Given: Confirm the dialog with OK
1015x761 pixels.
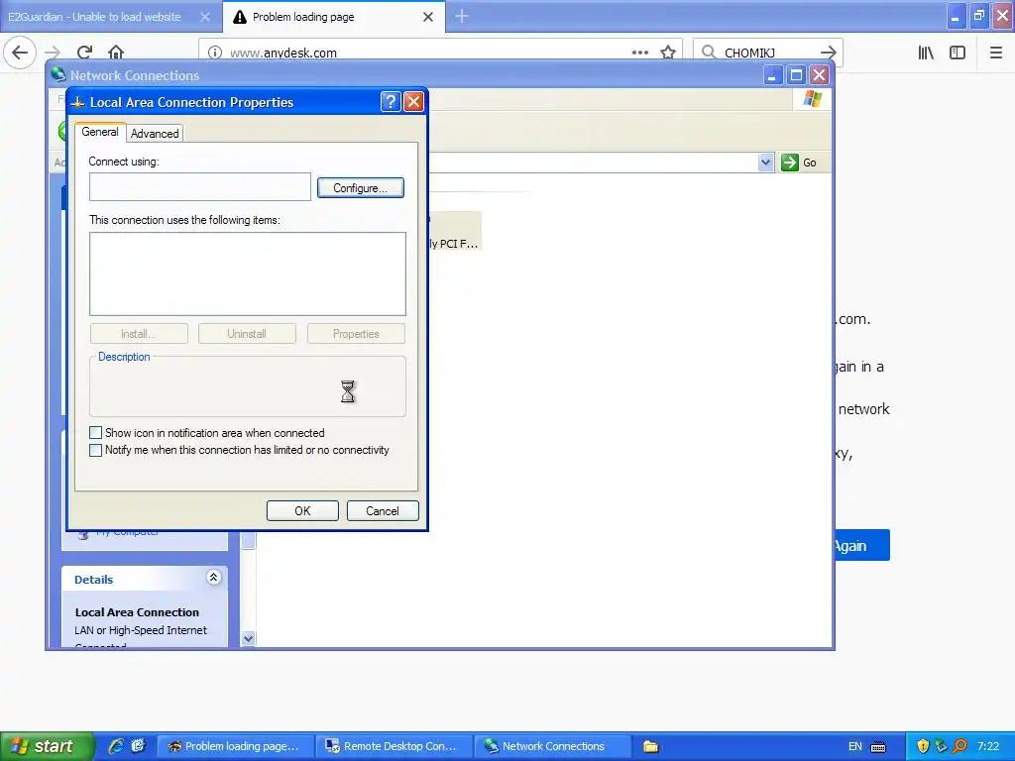Looking at the screenshot, I should (302, 510).
